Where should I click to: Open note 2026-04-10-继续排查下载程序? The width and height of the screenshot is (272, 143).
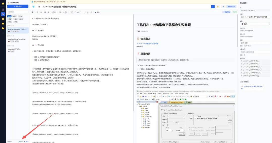(x=18, y=30)
